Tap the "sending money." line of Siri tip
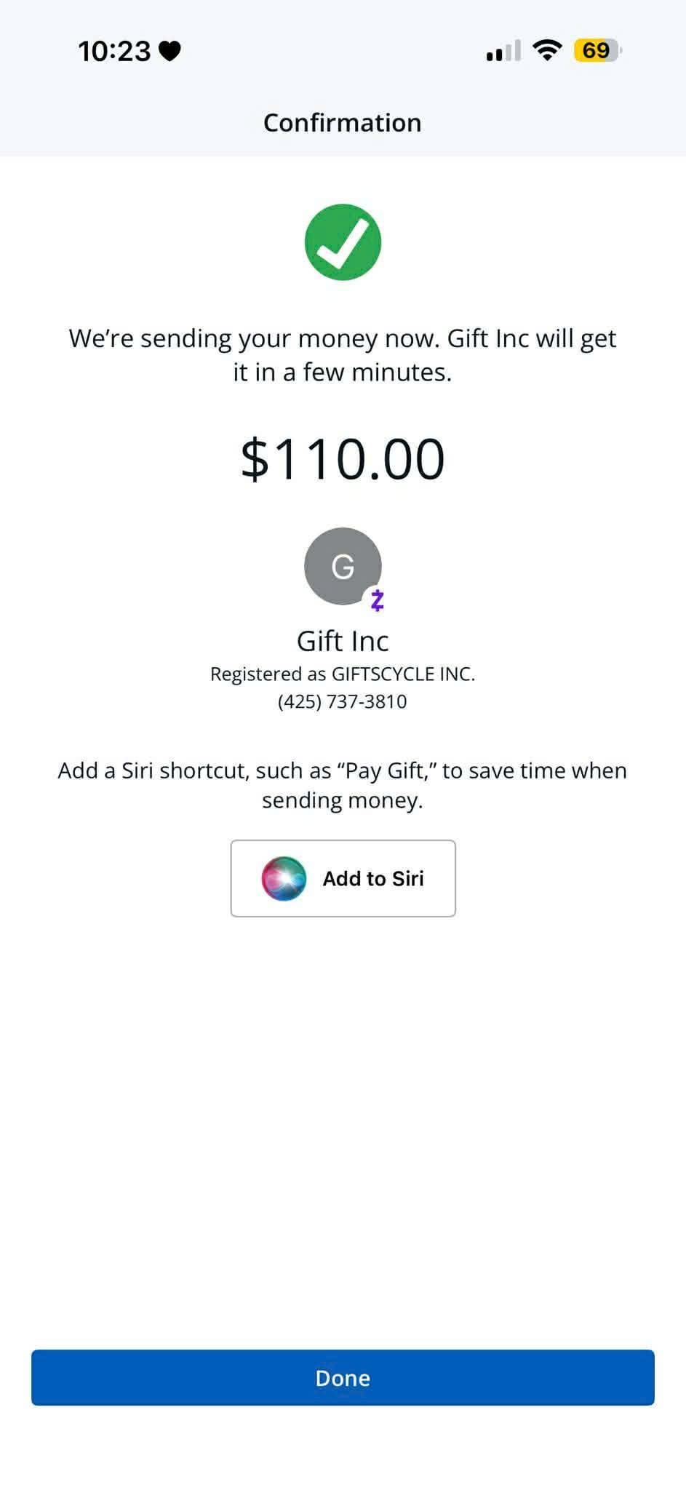 click(343, 800)
